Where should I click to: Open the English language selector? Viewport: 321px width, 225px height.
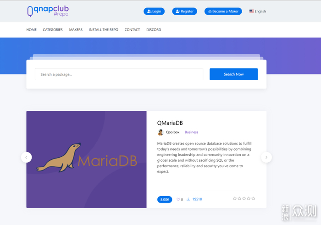pos(258,11)
